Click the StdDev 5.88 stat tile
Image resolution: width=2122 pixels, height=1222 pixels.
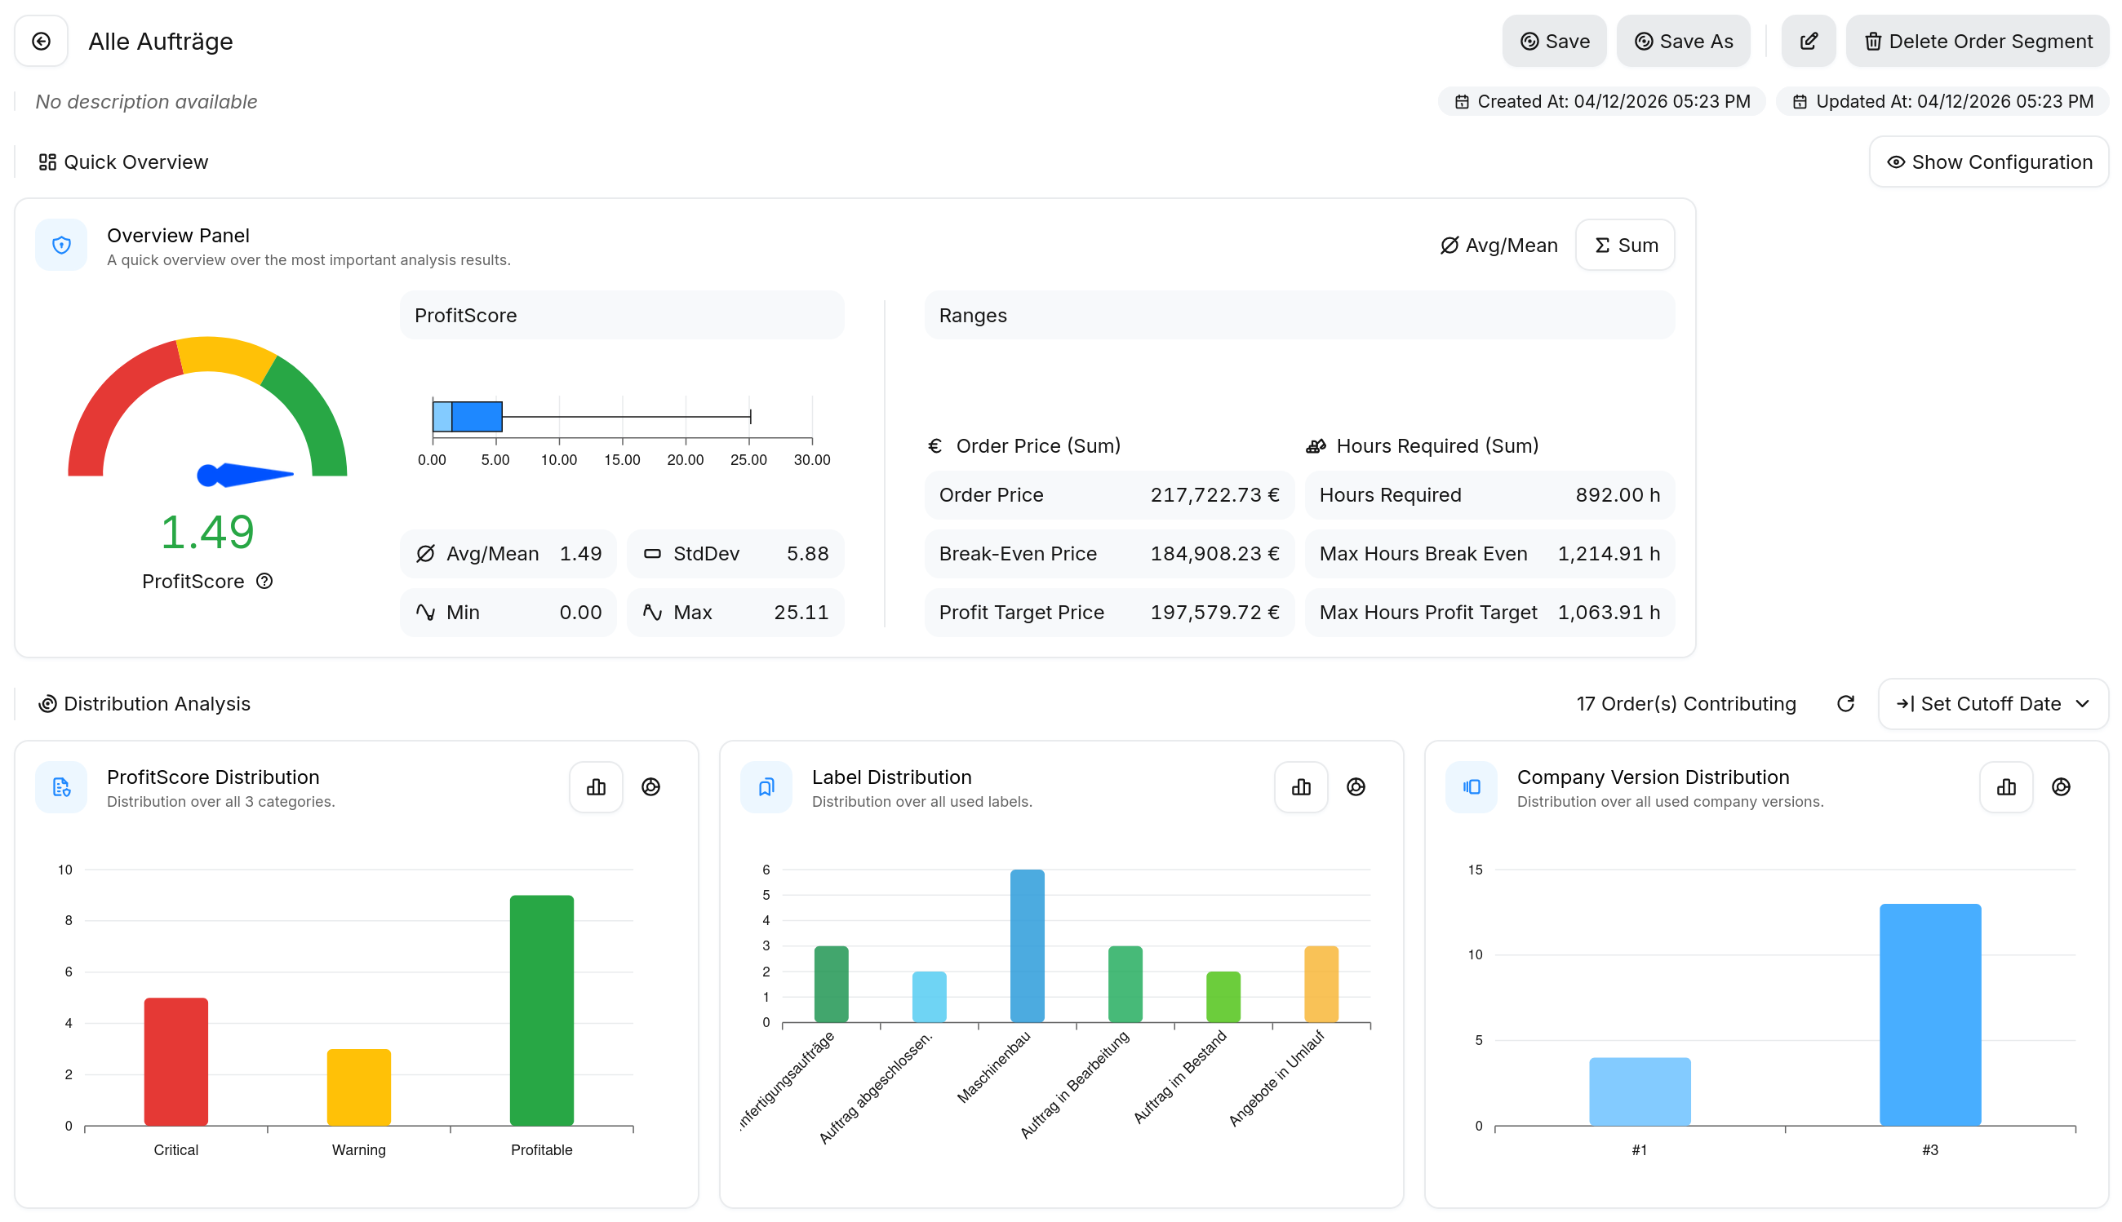pos(735,554)
